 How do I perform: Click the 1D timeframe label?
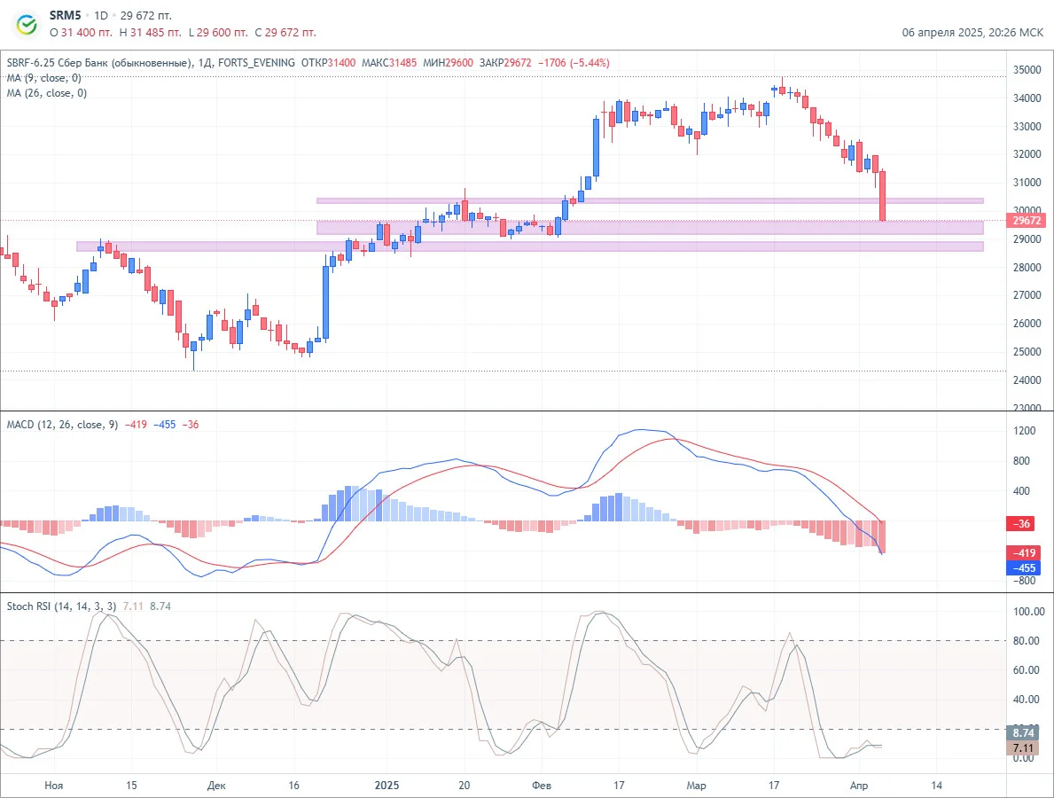point(101,15)
